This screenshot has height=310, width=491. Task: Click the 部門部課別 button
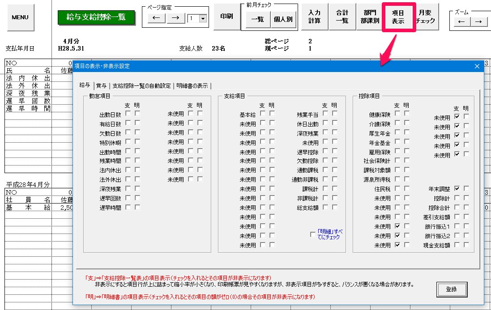tap(370, 17)
